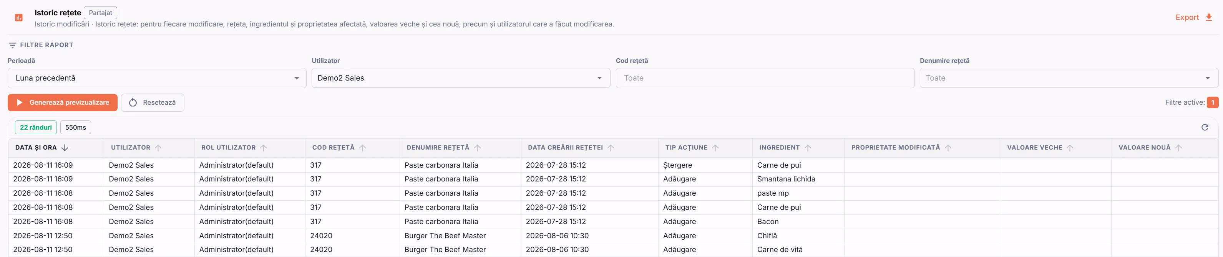Click the sort arrow next to UTILIZATOR
The height and width of the screenshot is (257, 1223).
158,148
